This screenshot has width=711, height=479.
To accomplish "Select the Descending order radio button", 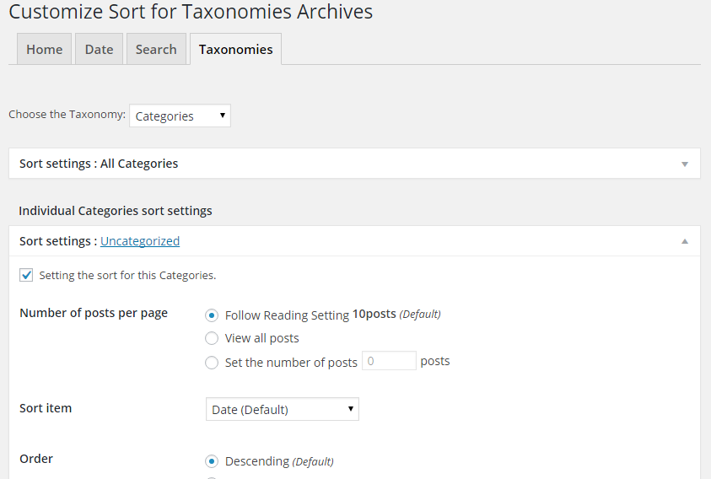I will 212,461.
